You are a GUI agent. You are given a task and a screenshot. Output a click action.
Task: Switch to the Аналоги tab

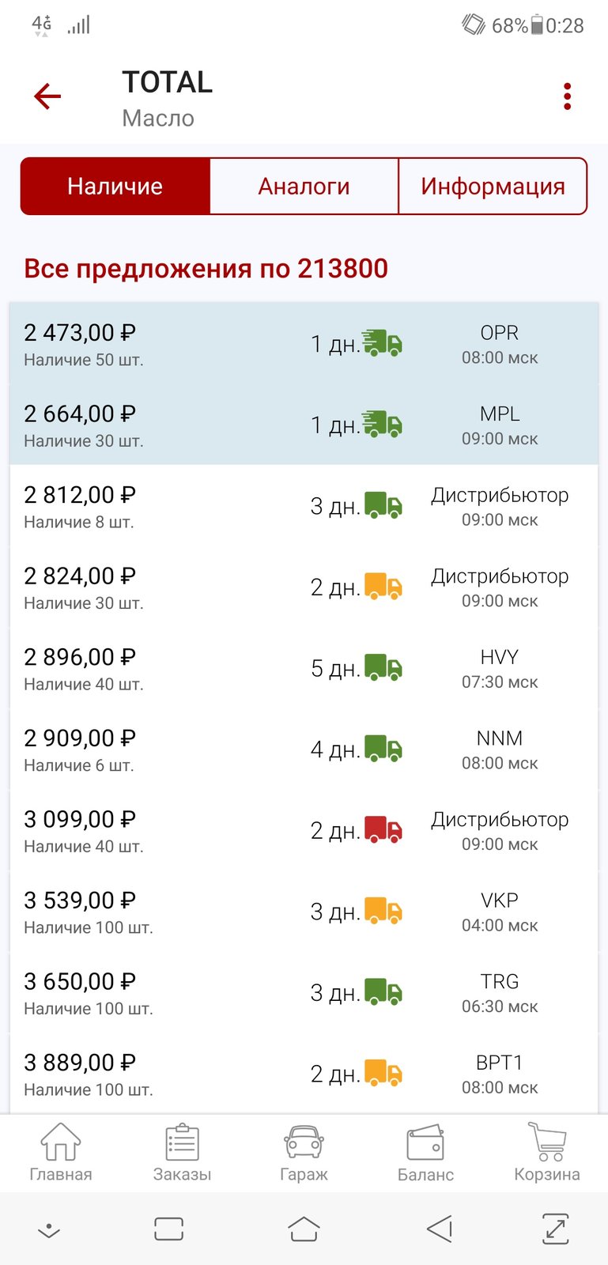click(x=304, y=186)
